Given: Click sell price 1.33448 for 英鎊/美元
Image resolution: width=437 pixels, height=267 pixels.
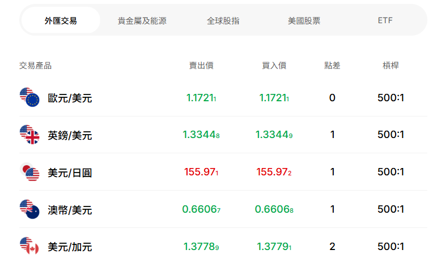Looking at the screenshot, I should click(201, 135).
